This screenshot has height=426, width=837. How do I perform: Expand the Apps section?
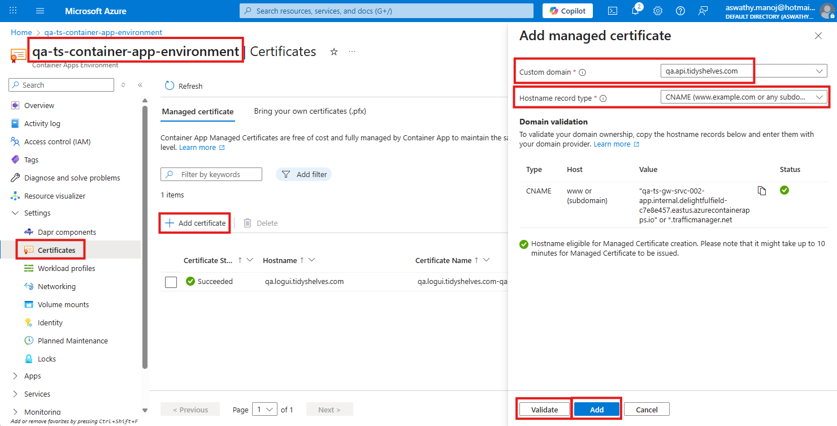coord(15,376)
